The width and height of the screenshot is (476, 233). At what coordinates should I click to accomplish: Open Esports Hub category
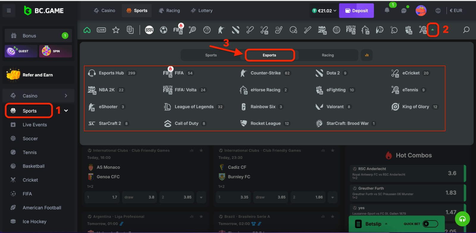pos(112,73)
